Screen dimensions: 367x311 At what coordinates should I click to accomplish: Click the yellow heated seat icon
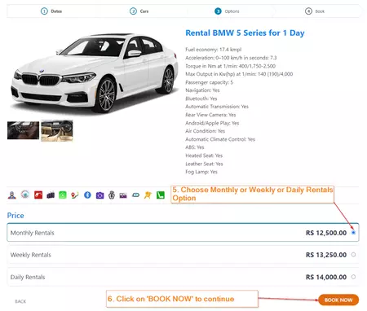[x=148, y=195]
